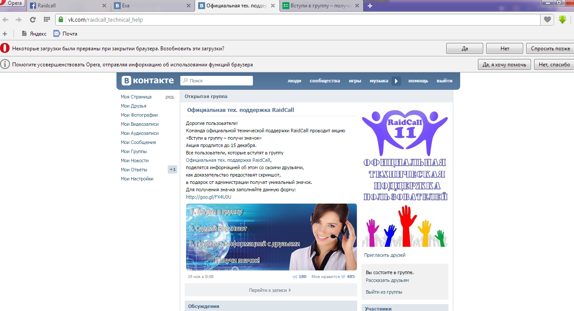
Task: Click the RaidCall group avatar image
Action: click(x=405, y=178)
